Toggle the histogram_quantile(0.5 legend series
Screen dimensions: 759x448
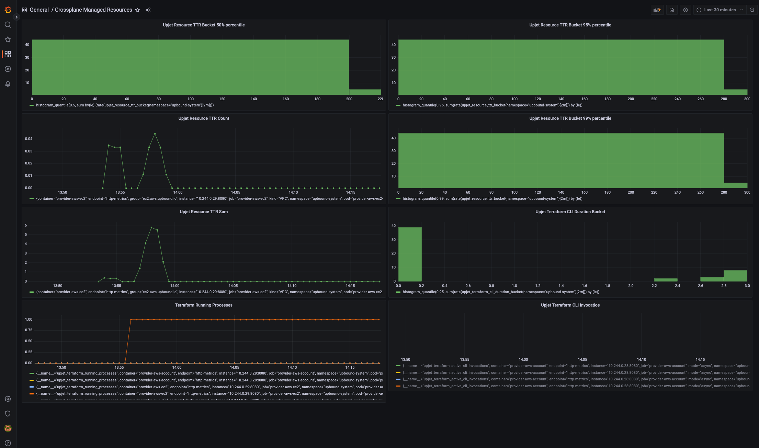click(125, 105)
